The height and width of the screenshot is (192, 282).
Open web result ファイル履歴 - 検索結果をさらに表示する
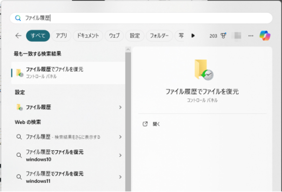68,137
